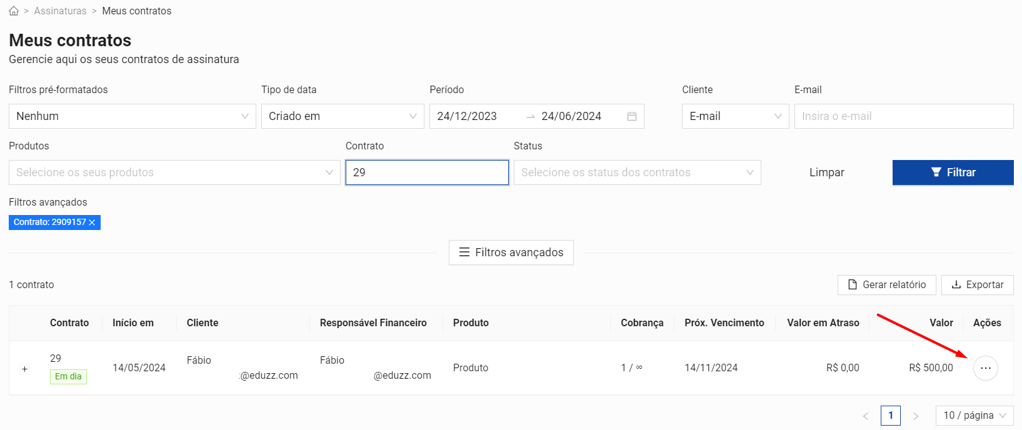This screenshot has height=430, width=1022.
Task: Open the Cliente E-mail type dropdown
Action: (735, 116)
